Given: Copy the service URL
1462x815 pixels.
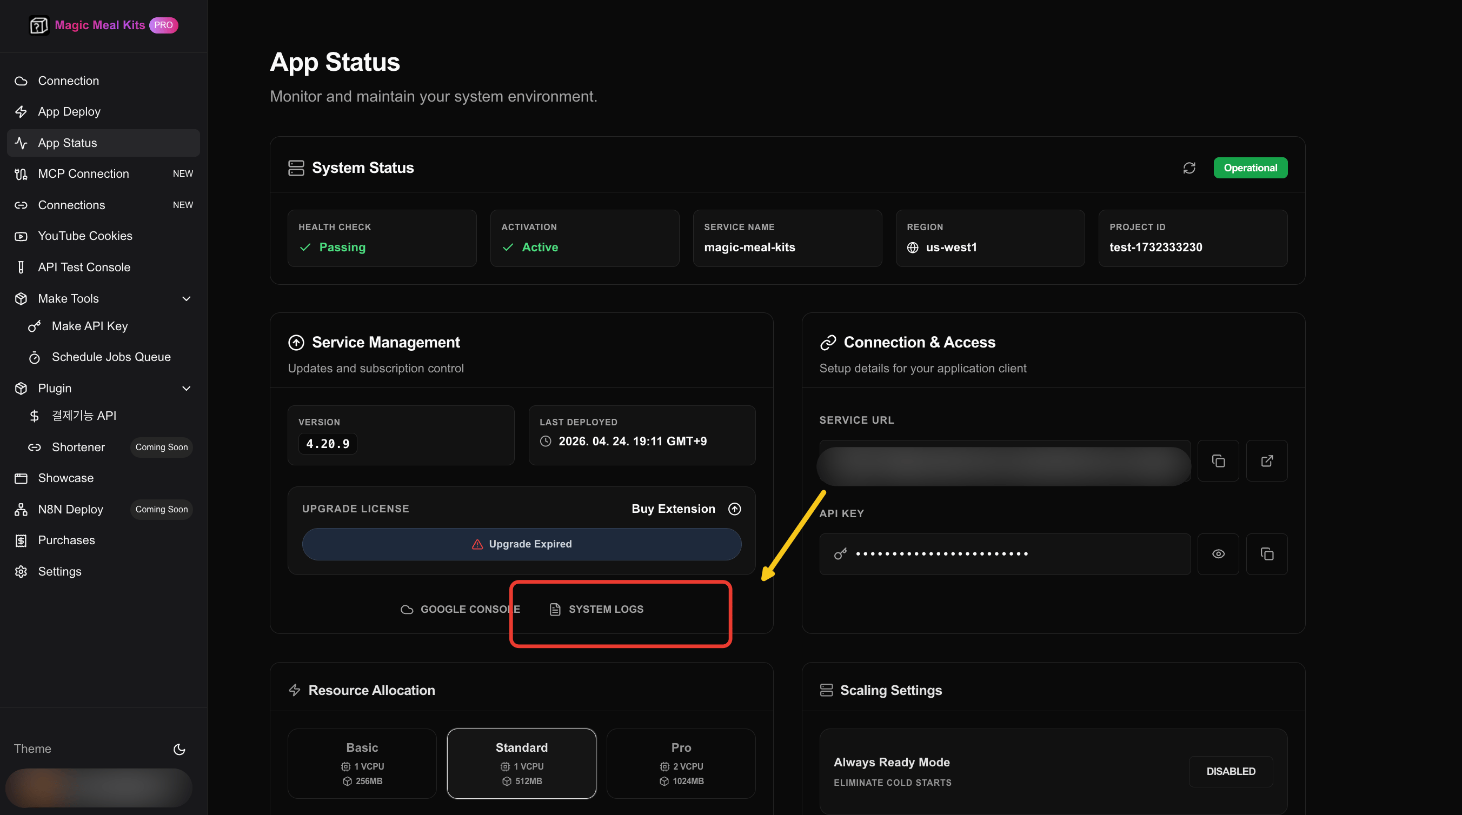Looking at the screenshot, I should point(1218,460).
